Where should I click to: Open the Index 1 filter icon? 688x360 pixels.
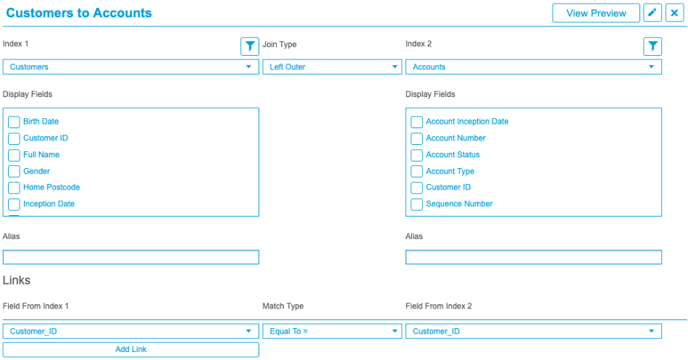tap(250, 46)
